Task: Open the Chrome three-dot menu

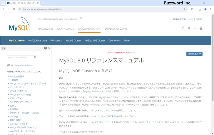Action: pos(210,9)
